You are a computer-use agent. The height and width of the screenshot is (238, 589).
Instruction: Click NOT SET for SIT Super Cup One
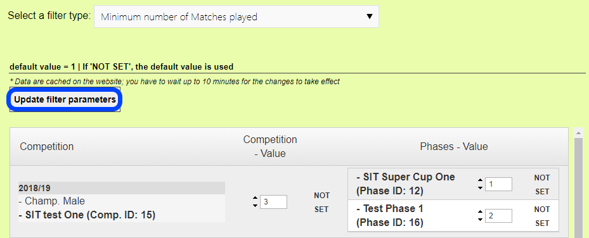(542, 184)
